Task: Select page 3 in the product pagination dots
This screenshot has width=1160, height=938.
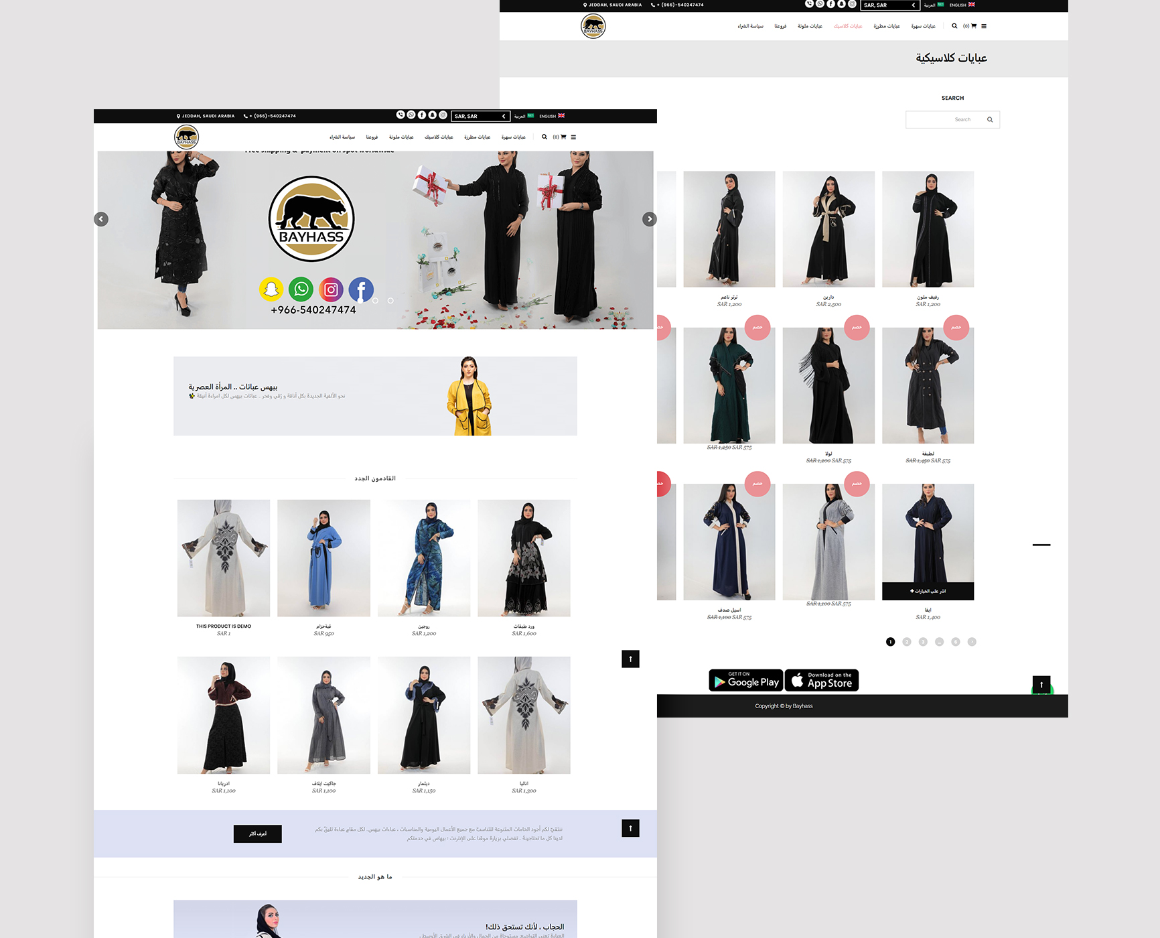Action: 923,642
